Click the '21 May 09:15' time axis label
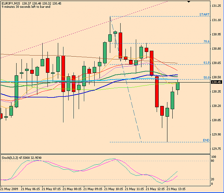 pos(93,189)
